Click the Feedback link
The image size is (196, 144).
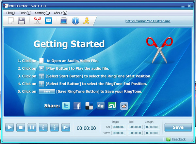click(179, 139)
